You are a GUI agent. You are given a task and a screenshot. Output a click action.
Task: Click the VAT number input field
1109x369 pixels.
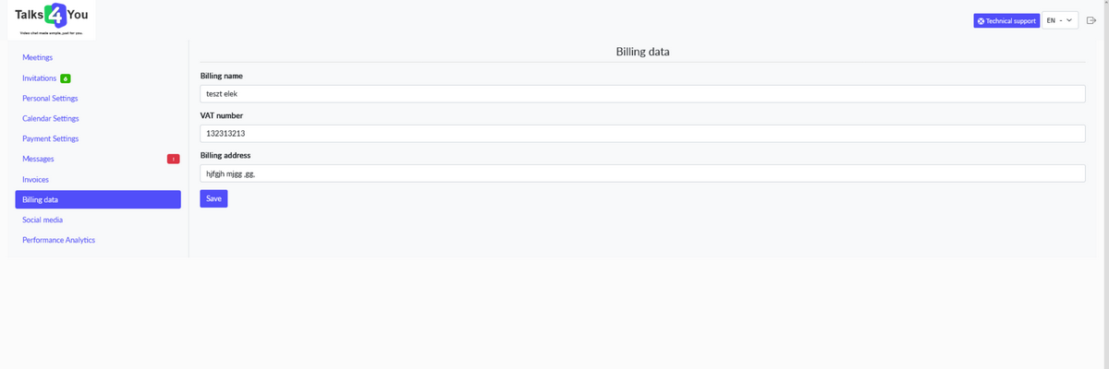642,134
